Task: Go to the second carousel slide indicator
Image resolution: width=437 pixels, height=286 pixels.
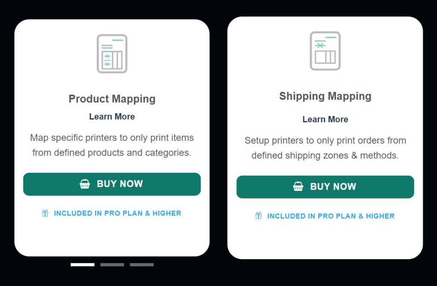Action: point(112,265)
